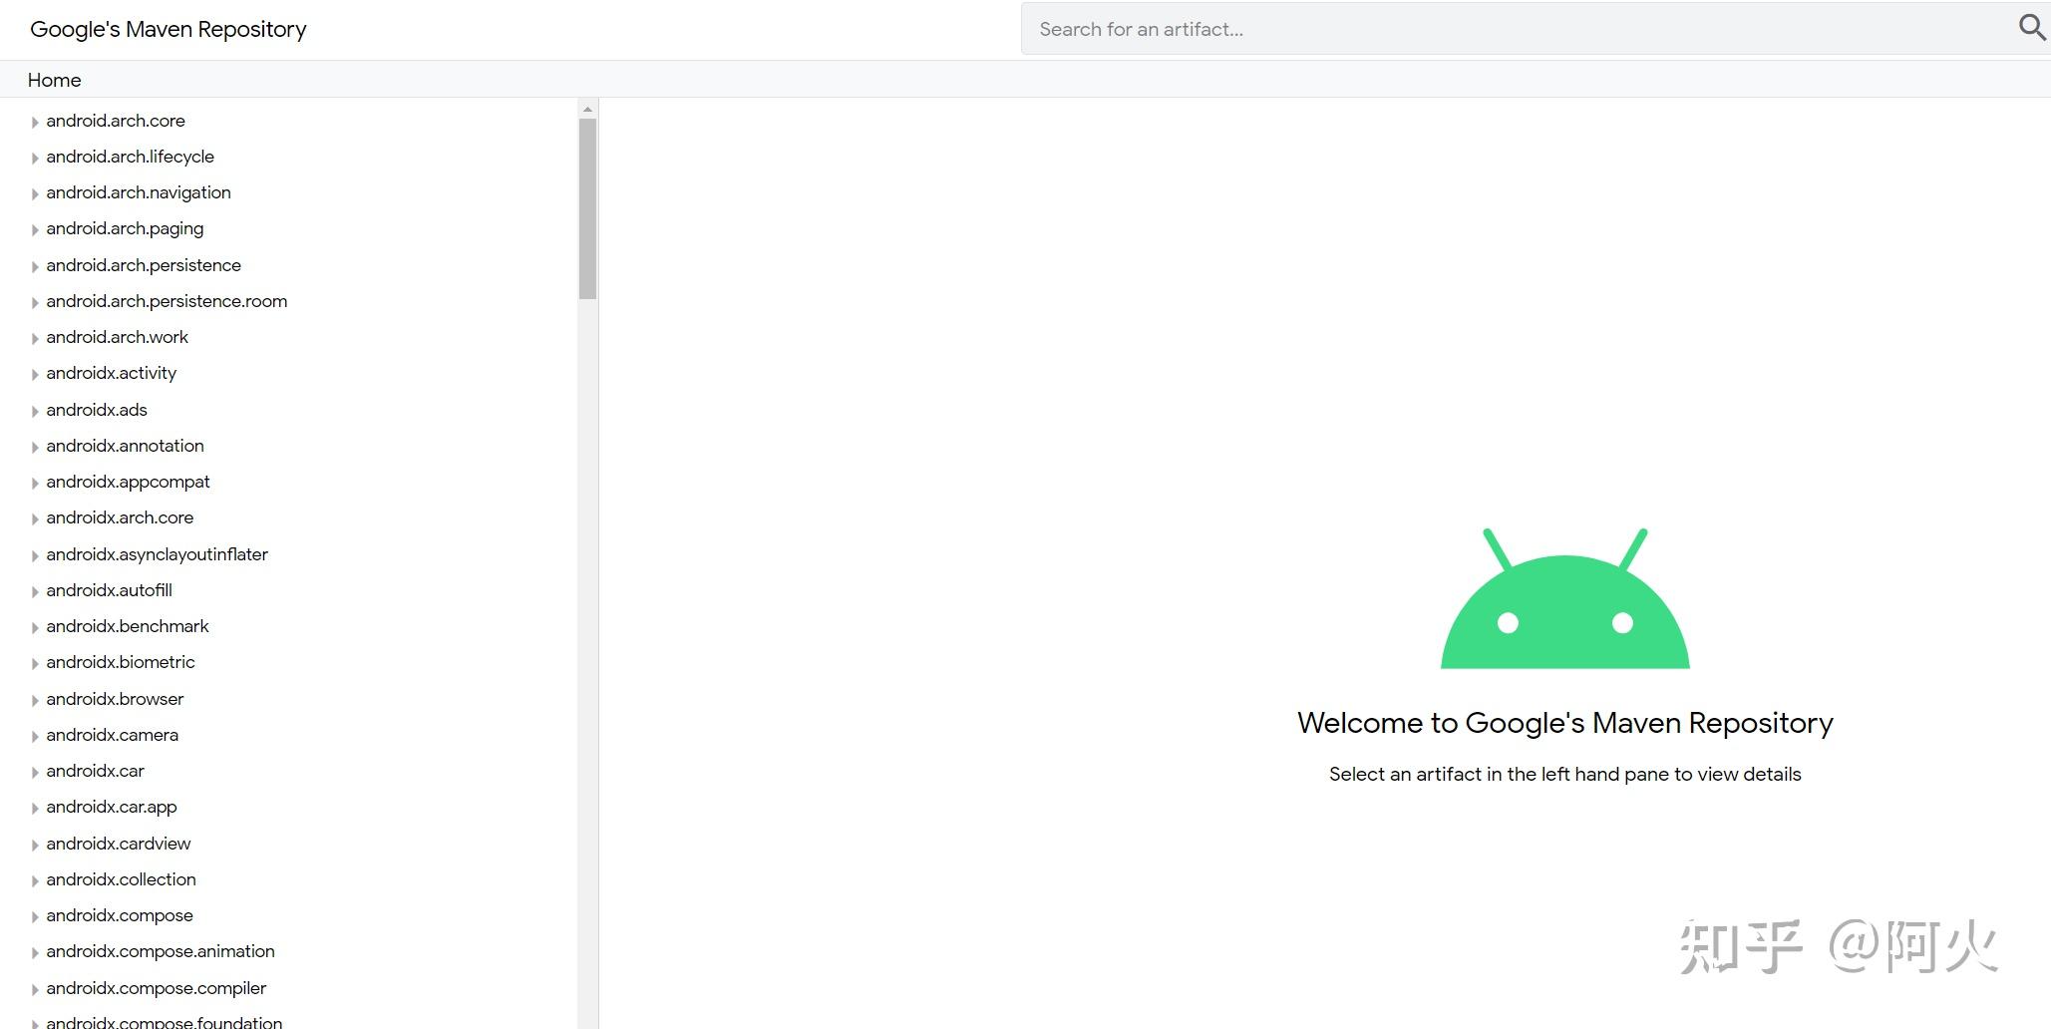Select the androidx.compose.compiler group label
The width and height of the screenshot is (2051, 1029).
(x=157, y=988)
